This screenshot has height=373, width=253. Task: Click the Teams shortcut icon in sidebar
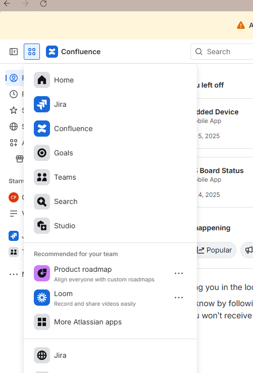[14, 252]
